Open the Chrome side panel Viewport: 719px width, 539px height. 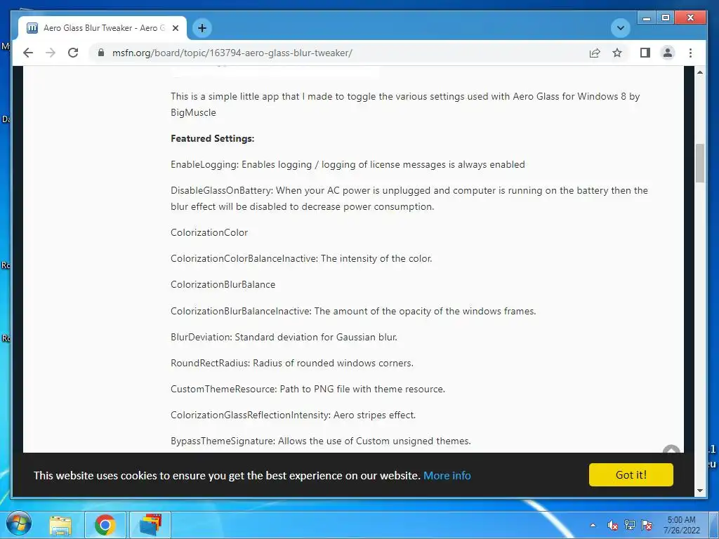(645, 53)
